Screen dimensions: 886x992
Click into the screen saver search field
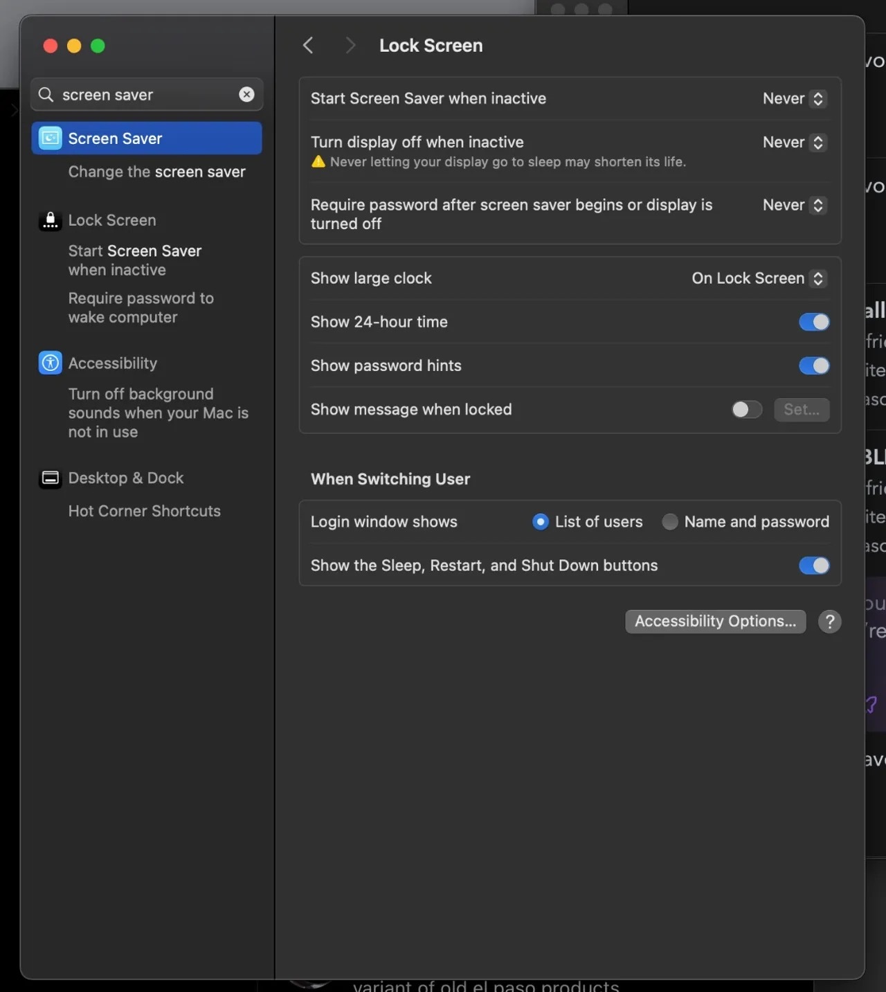(x=145, y=95)
